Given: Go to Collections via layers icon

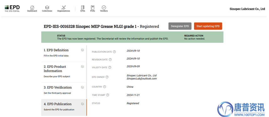Looking at the screenshot, I should 47,8.
